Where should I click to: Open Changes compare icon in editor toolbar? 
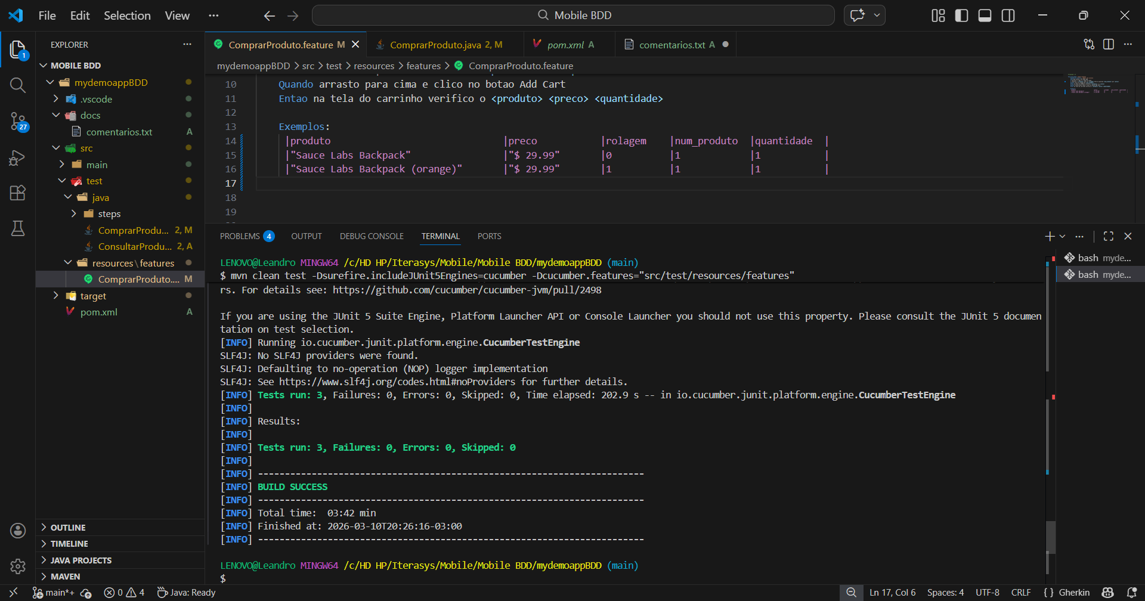1089,44
